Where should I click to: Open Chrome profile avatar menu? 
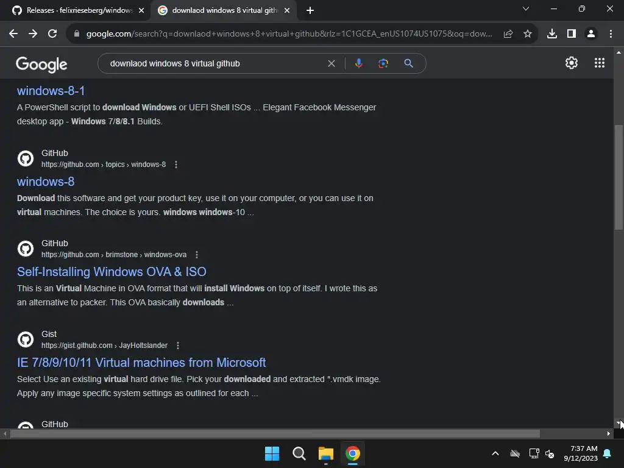tap(591, 34)
